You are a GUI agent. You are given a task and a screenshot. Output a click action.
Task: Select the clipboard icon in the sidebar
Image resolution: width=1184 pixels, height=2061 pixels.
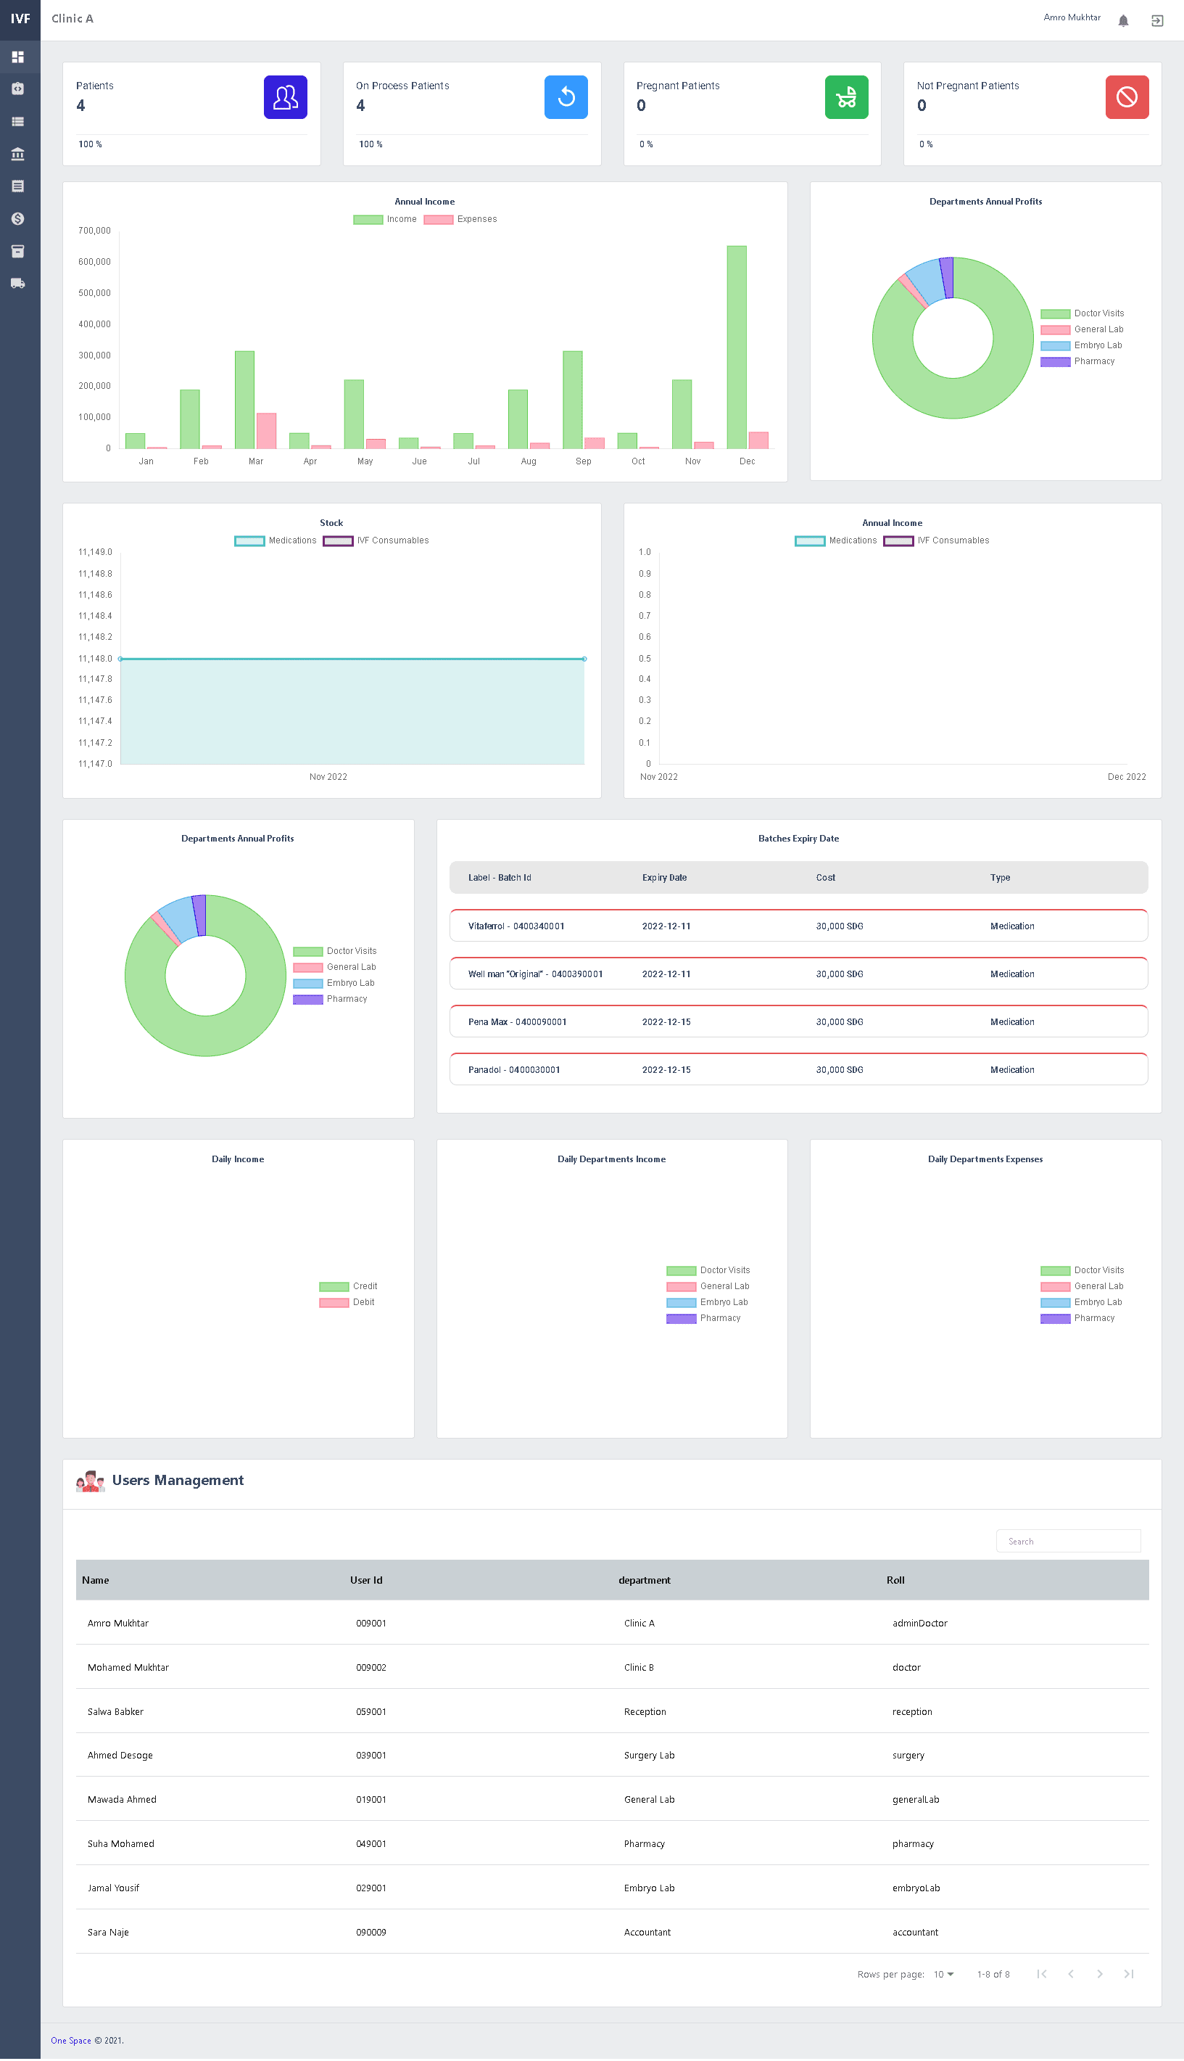(x=18, y=88)
